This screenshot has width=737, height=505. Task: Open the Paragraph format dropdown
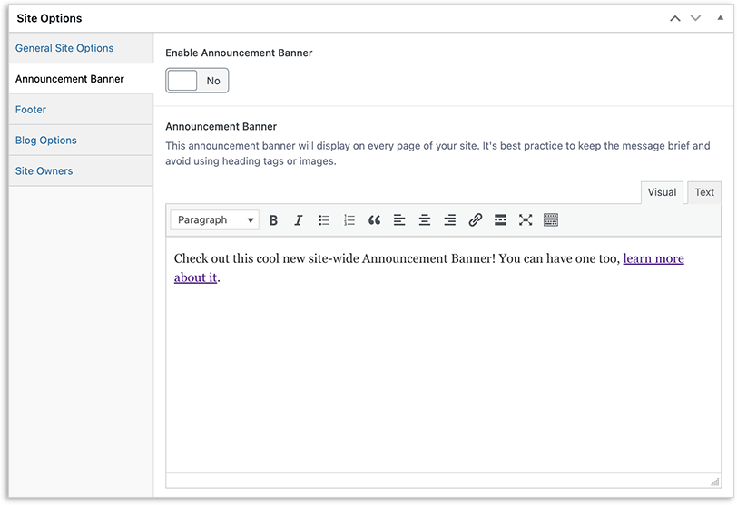coord(215,220)
